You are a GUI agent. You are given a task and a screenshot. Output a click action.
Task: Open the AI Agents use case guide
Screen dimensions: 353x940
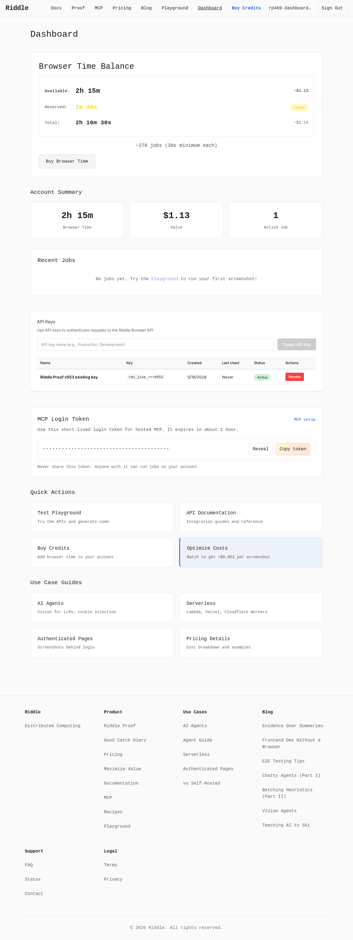pyautogui.click(x=102, y=608)
